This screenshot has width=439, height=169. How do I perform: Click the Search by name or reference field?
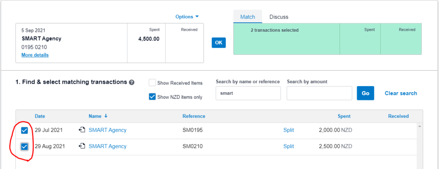248,93
